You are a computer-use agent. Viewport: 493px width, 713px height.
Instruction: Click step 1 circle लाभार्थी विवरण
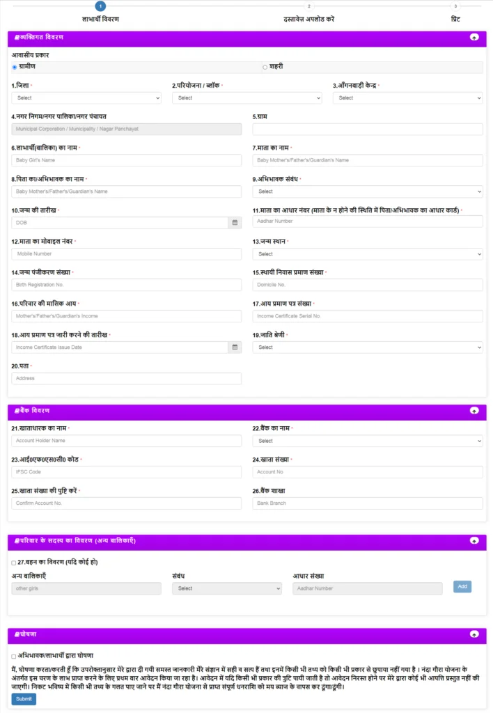pos(100,6)
